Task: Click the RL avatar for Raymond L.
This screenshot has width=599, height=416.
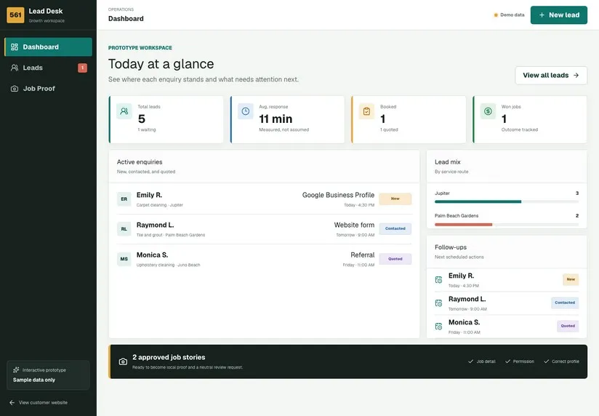Action: pyautogui.click(x=124, y=229)
